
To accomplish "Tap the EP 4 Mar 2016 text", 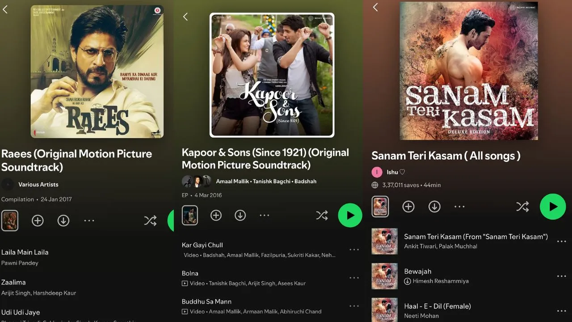I will 202,195.
